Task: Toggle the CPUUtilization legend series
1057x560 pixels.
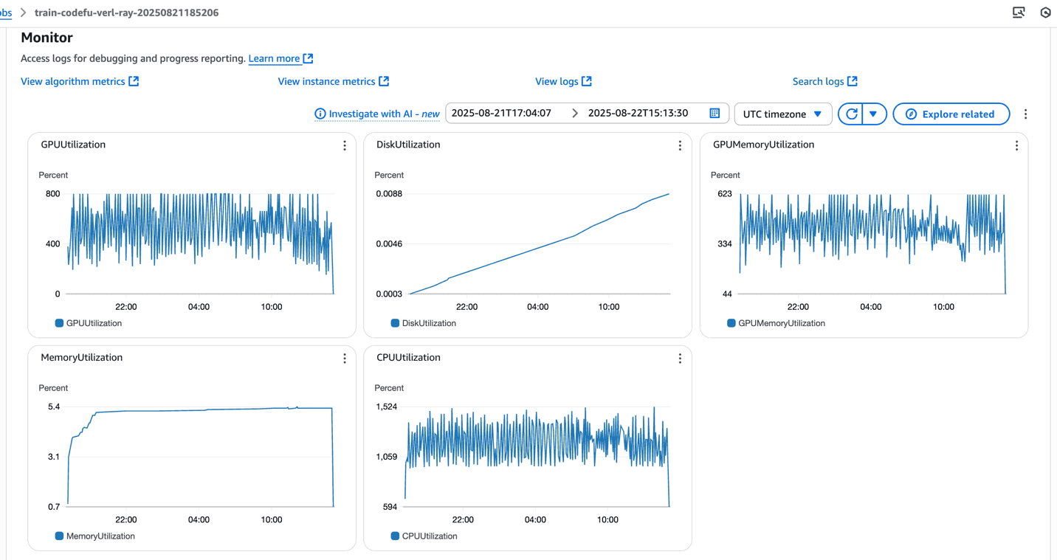Action: 424,536
